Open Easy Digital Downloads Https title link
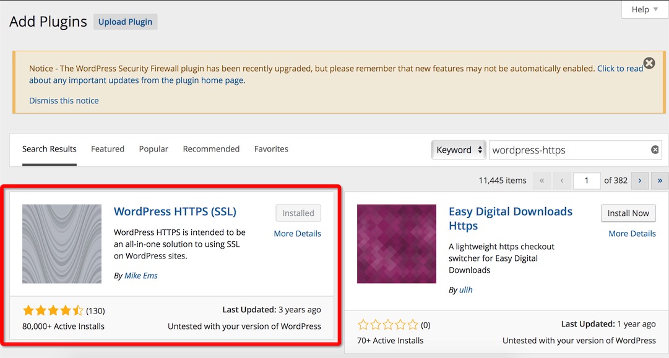This screenshot has height=358, width=669. (x=511, y=218)
